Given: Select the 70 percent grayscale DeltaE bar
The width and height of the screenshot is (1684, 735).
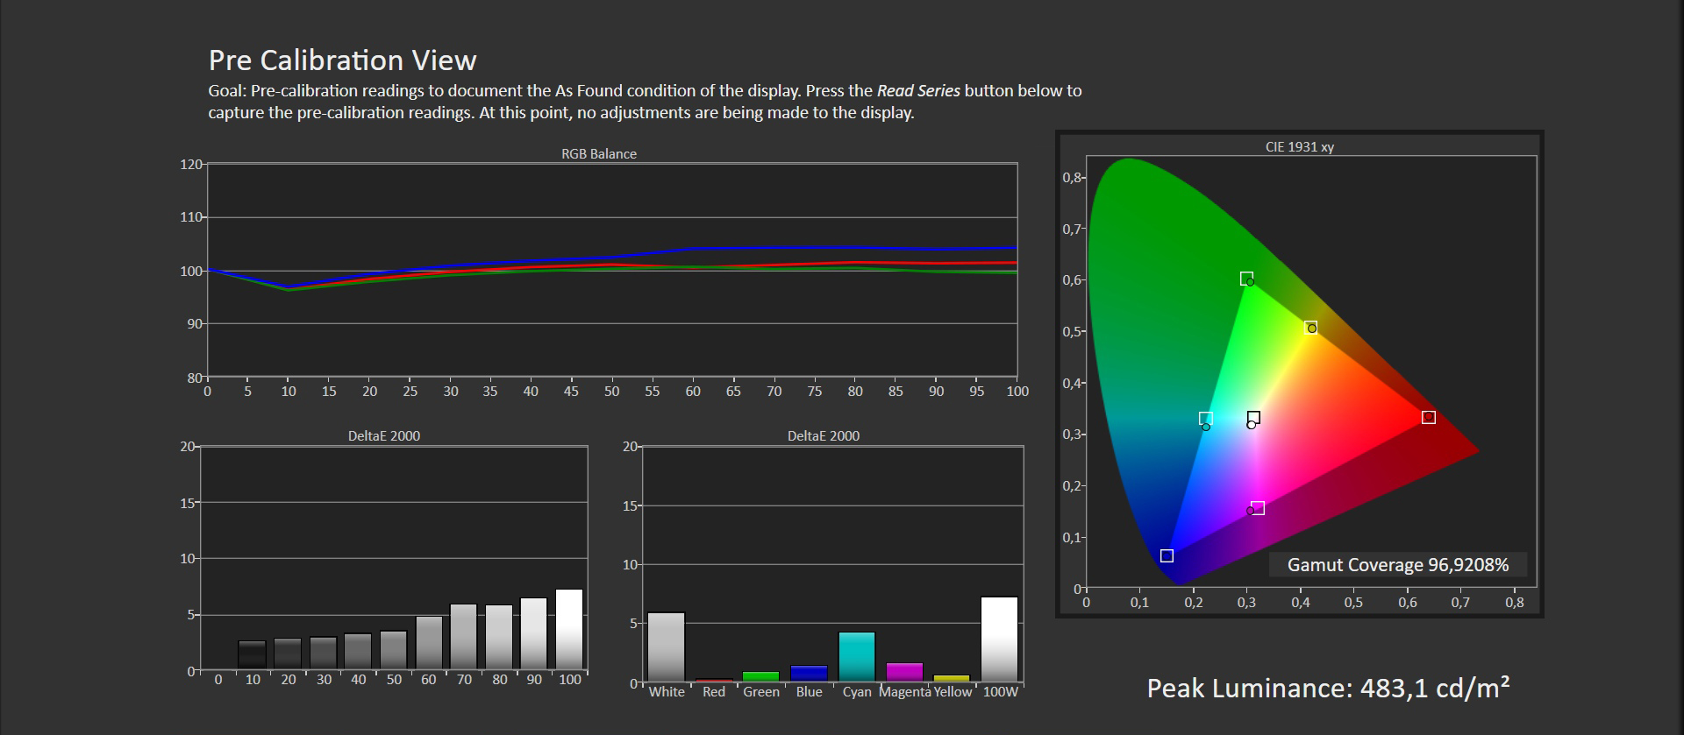Looking at the screenshot, I should pyautogui.click(x=463, y=637).
